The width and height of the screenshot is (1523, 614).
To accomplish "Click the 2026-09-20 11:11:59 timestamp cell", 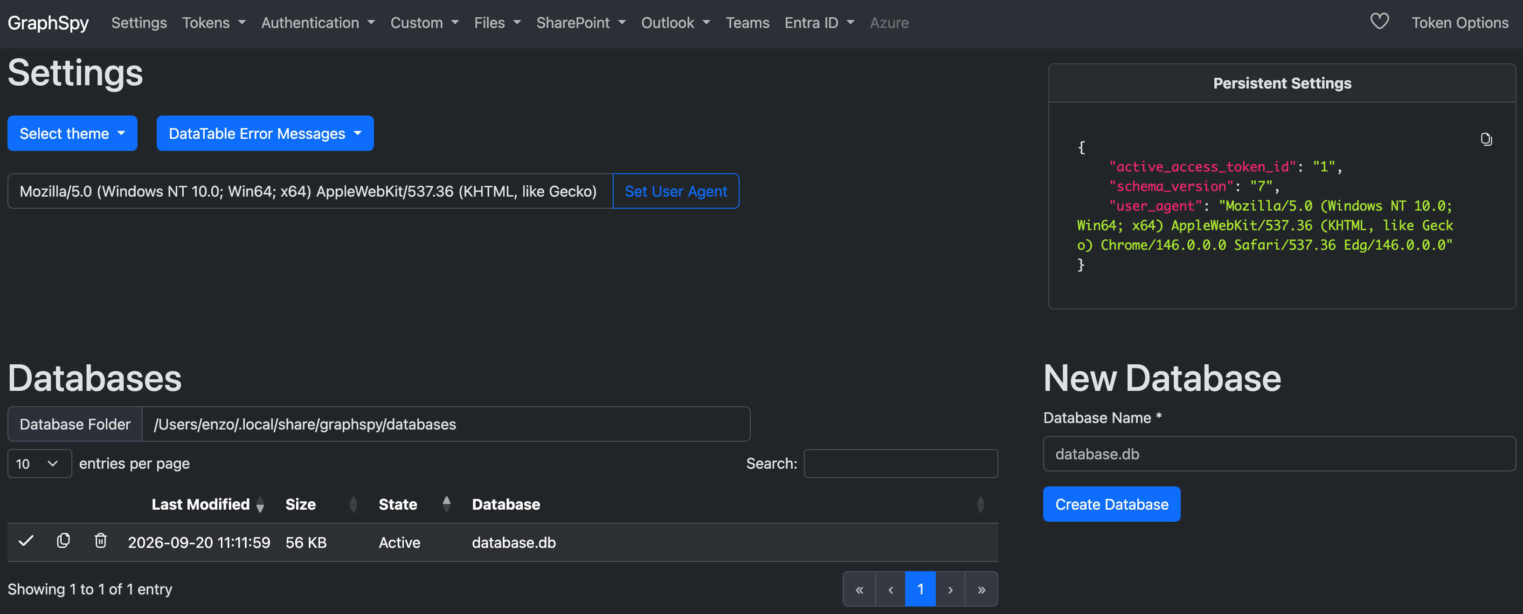I will tap(199, 543).
